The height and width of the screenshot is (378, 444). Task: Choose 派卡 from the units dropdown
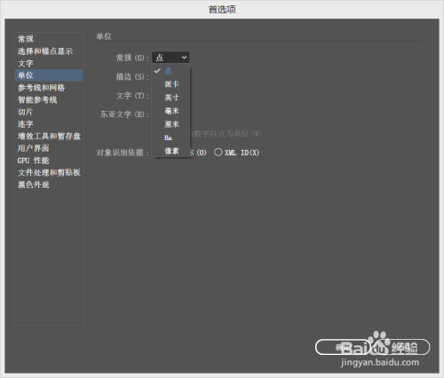pos(170,84)
